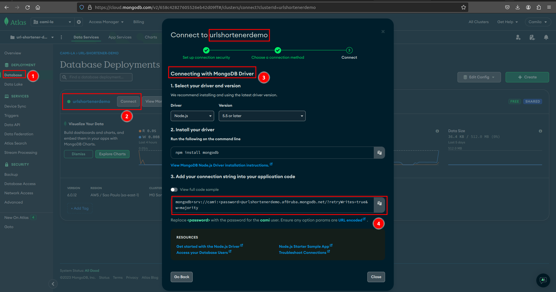Select Database in sidebar
The height and width of the screenshot is (292, 556).
13,75
